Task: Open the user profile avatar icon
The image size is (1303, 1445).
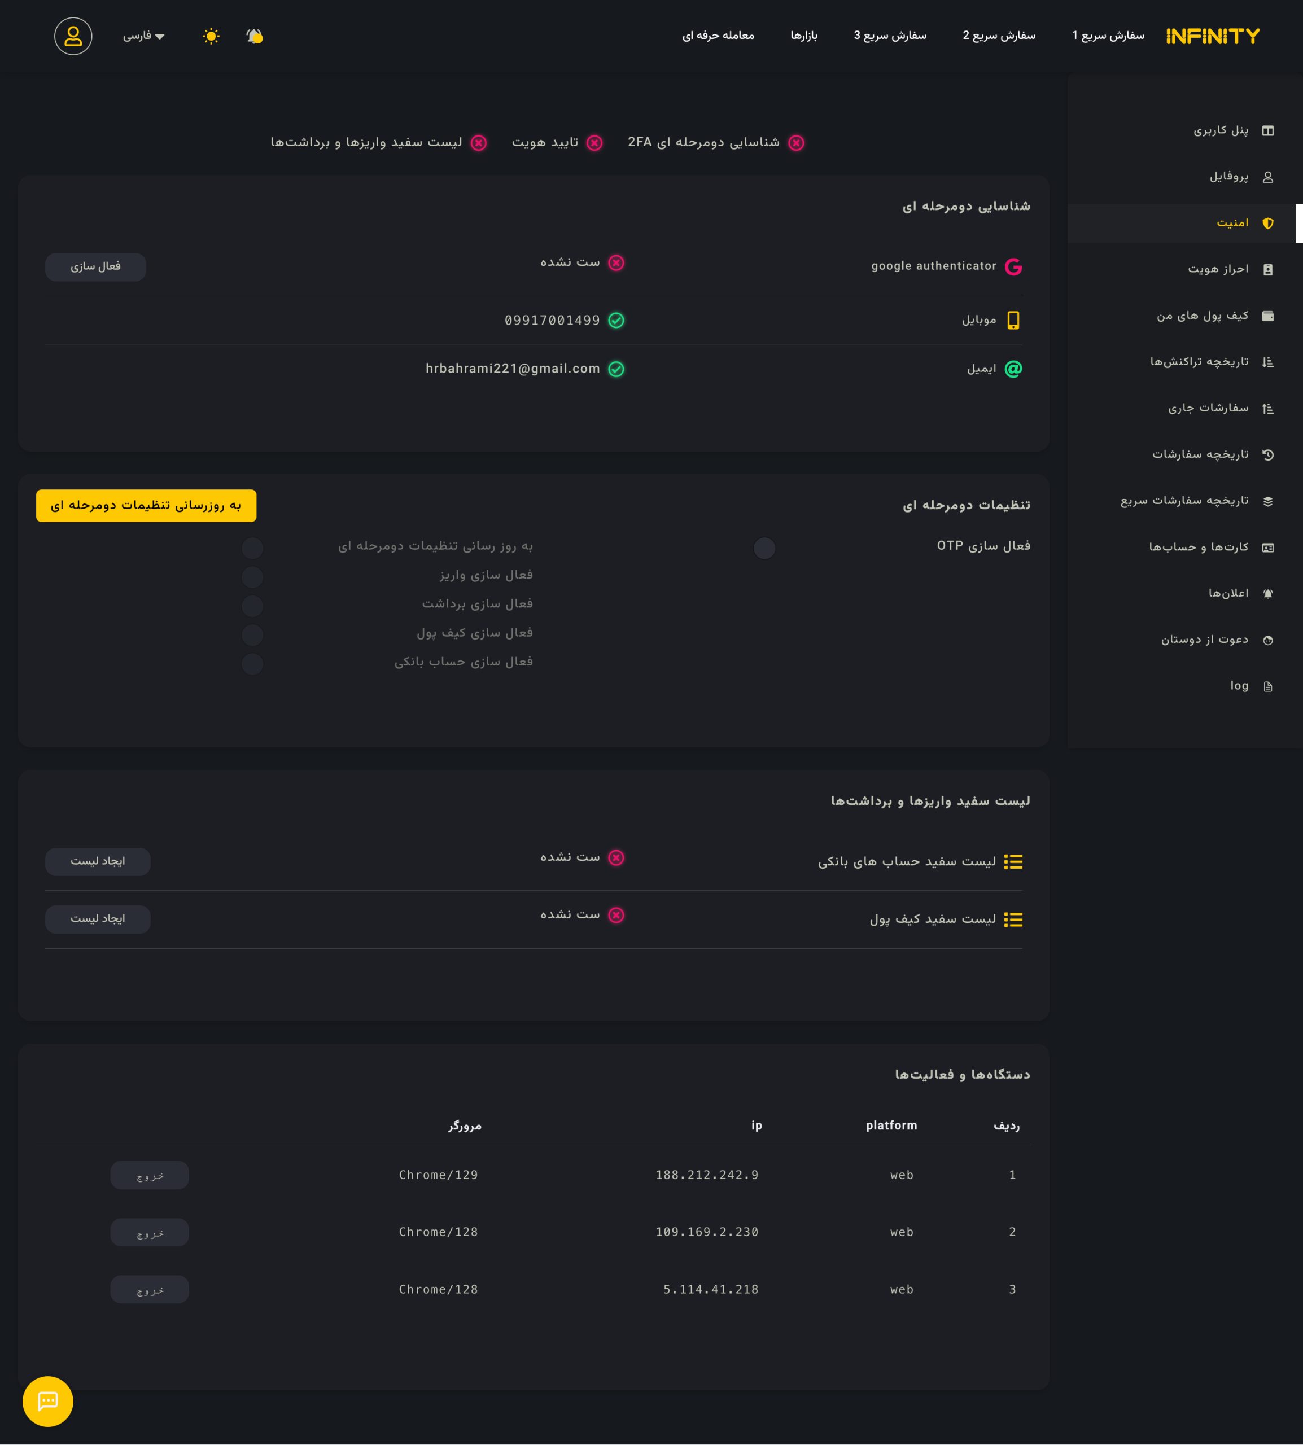Action: [73, 37]
